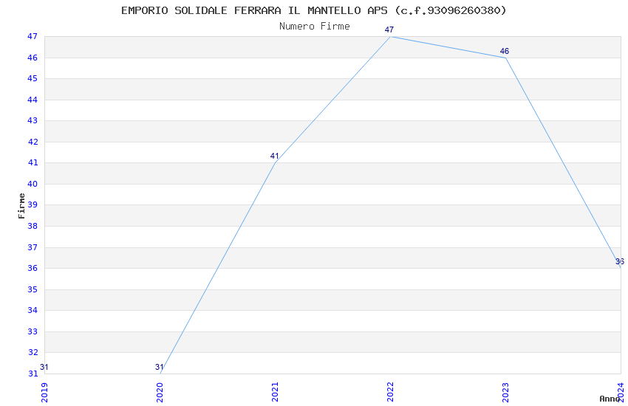
Task: Click the y-axis tick label 39
Action: tap(33, 204)
